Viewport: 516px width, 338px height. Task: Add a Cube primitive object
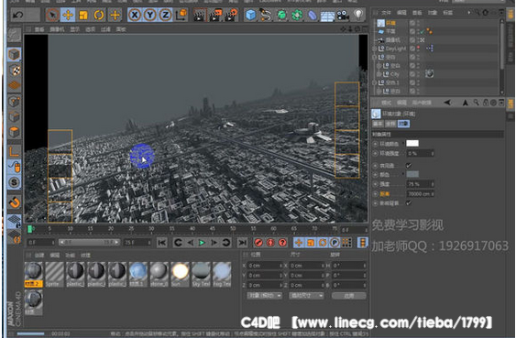pyautogui.click(x=251, y=15)
